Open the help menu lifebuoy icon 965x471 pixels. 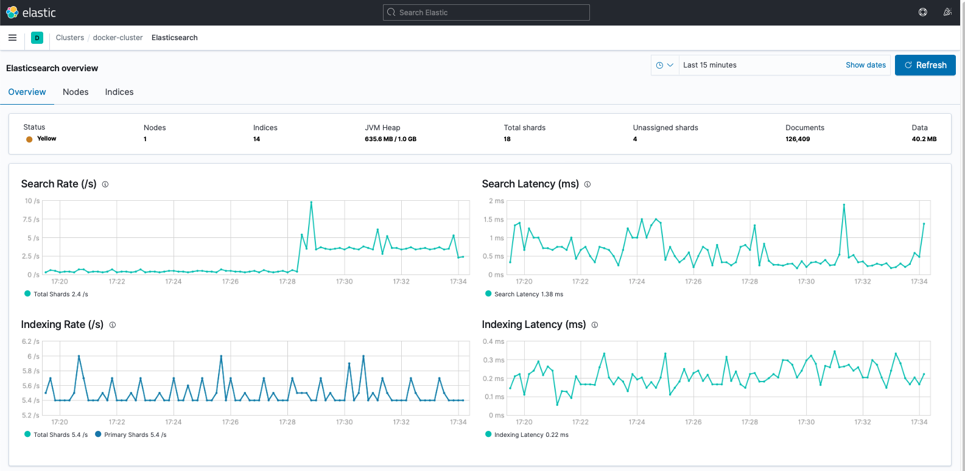(x=923, y=12)
